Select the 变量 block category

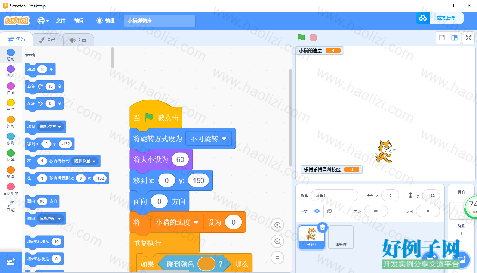(11, 172)
